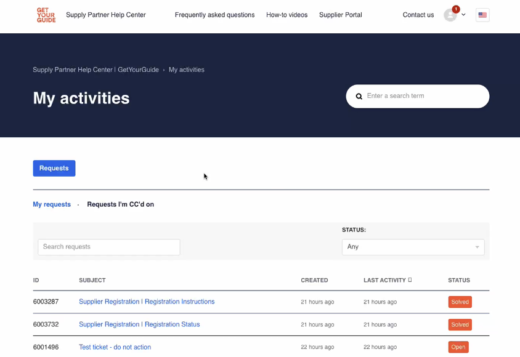Open Test ticket - do not action
The width and height of the screenshot is (520, 357).
pyautogui.click(x=115, y=347)
